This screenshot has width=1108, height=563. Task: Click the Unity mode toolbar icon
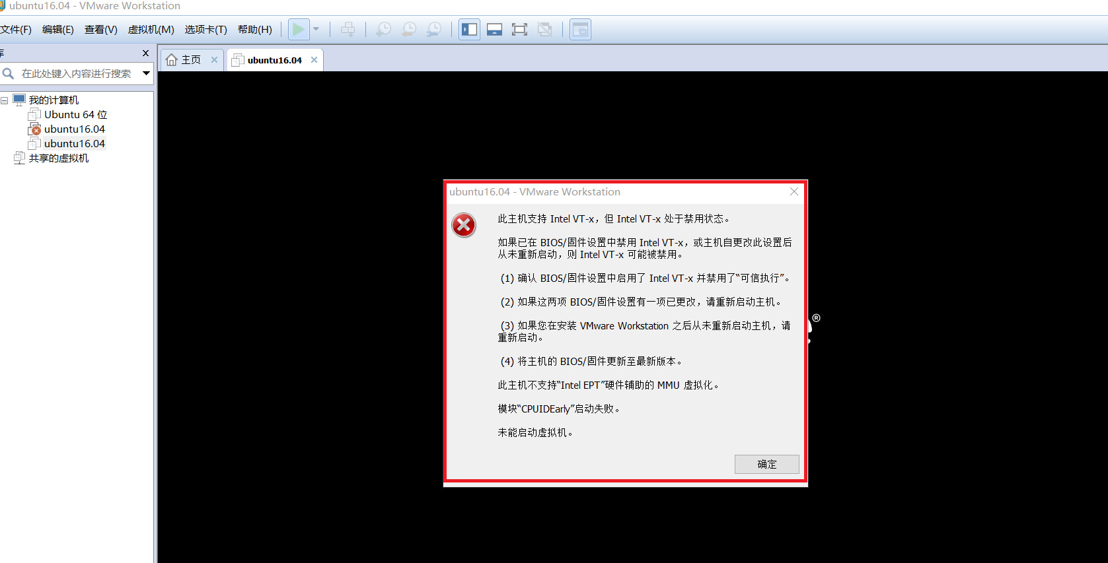tap(545, 29)
